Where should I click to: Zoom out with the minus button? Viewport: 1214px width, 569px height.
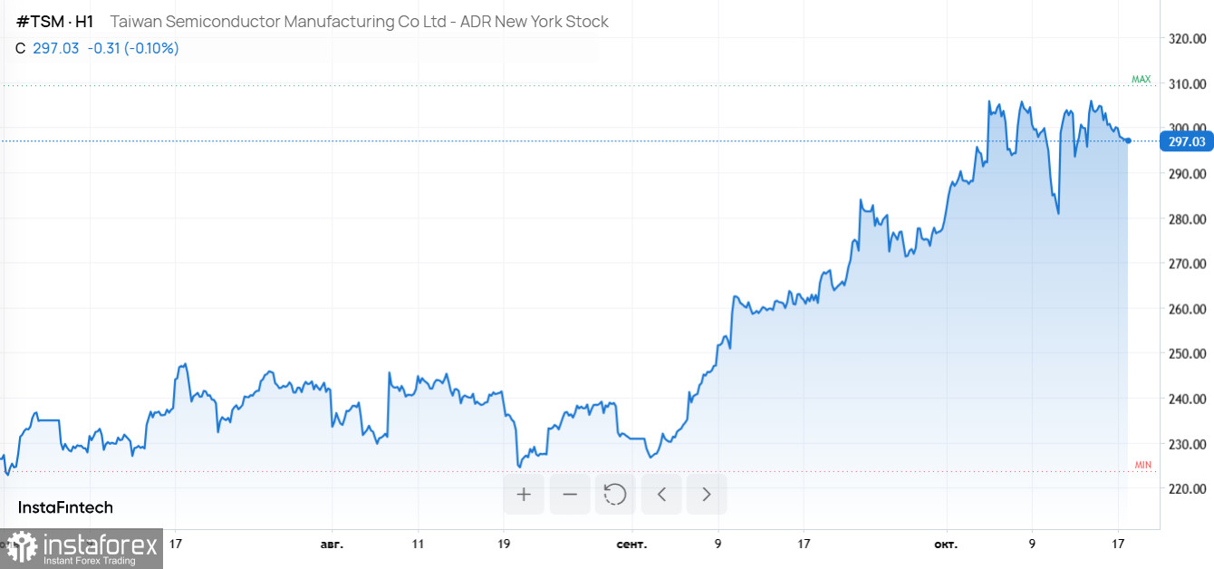pos(570,494)
